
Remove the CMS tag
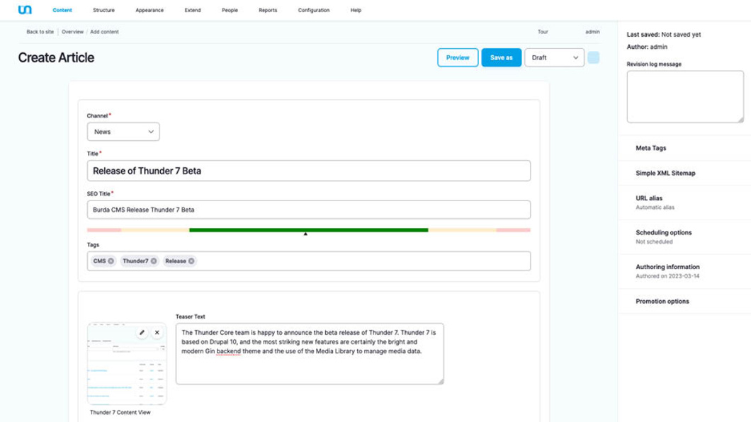pyautogui.click(x=111, y=261)
